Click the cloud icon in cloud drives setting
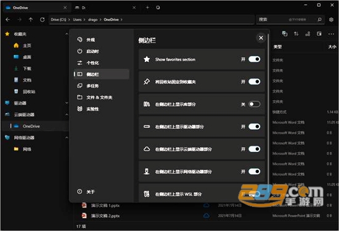 (147, 149)
